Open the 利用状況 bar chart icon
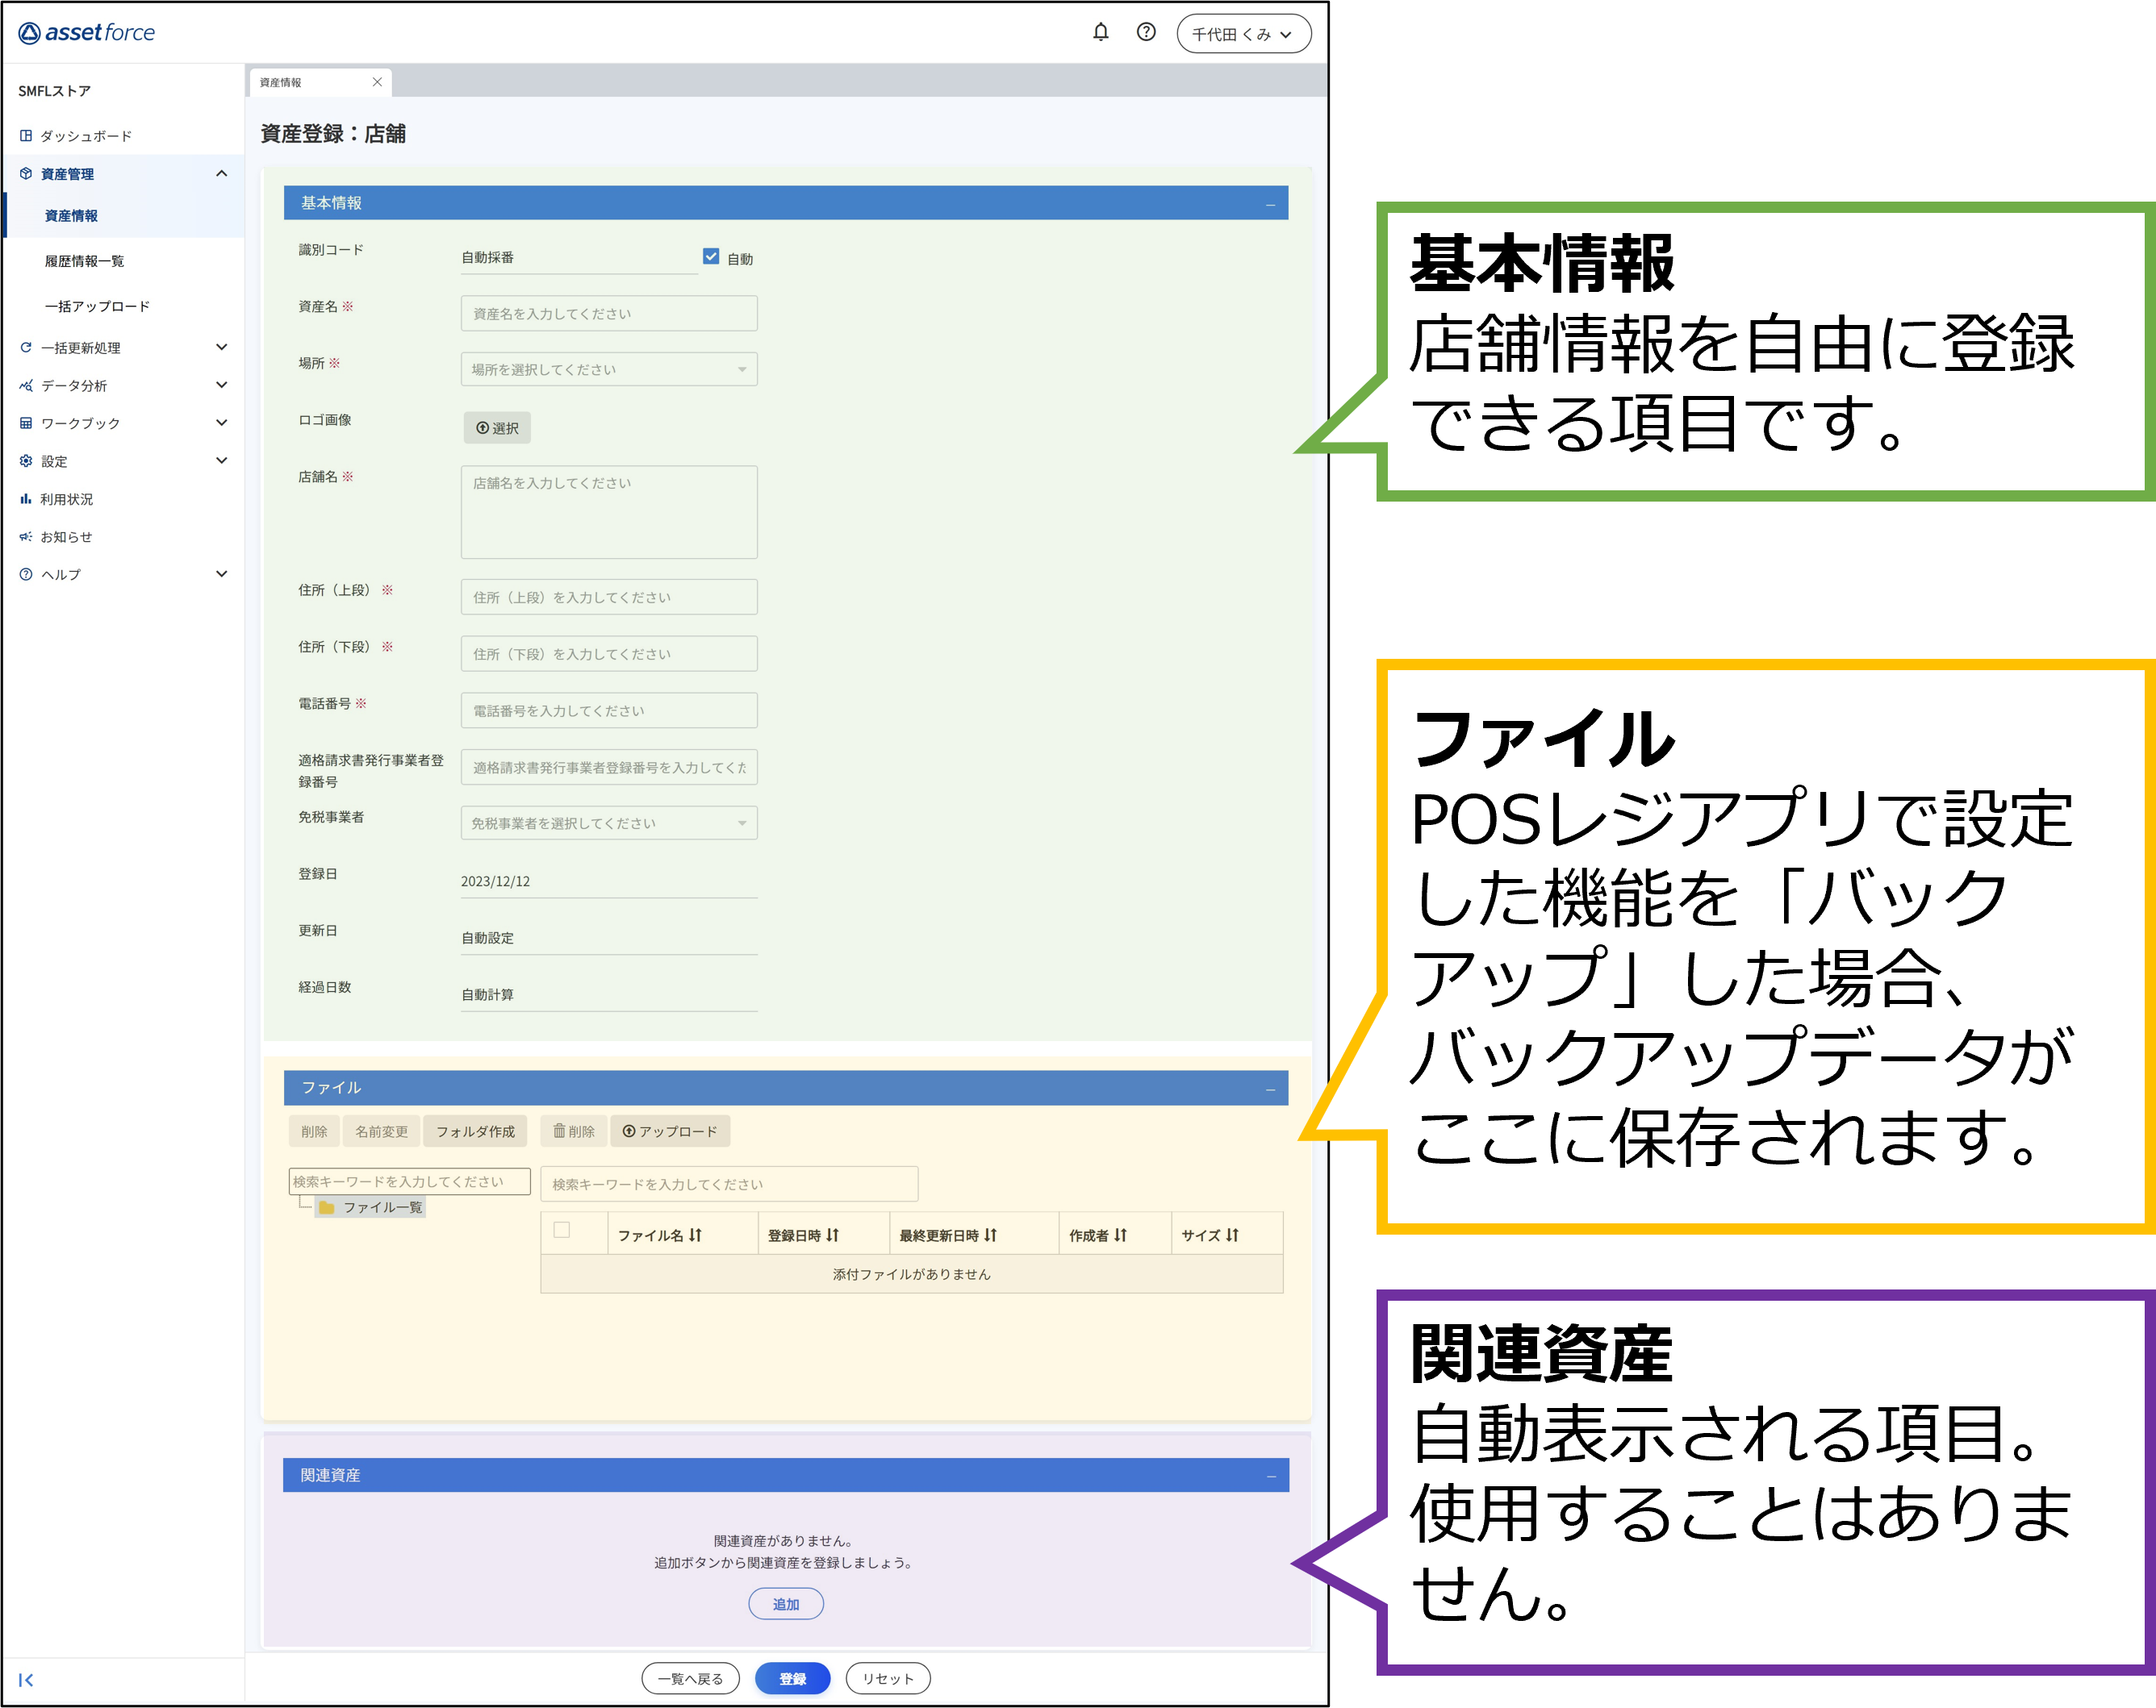The image size is (2156, 1708). click(25, 498)
